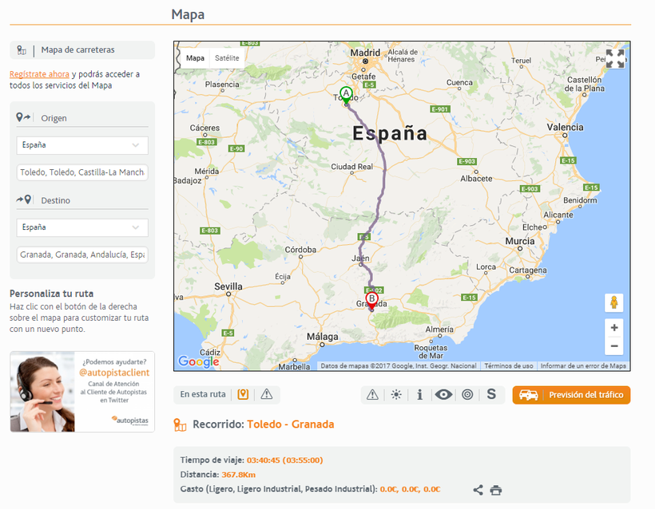Screen dimensions: 655x509
Task: Click the origin city input field
Action: coord(82,172)
